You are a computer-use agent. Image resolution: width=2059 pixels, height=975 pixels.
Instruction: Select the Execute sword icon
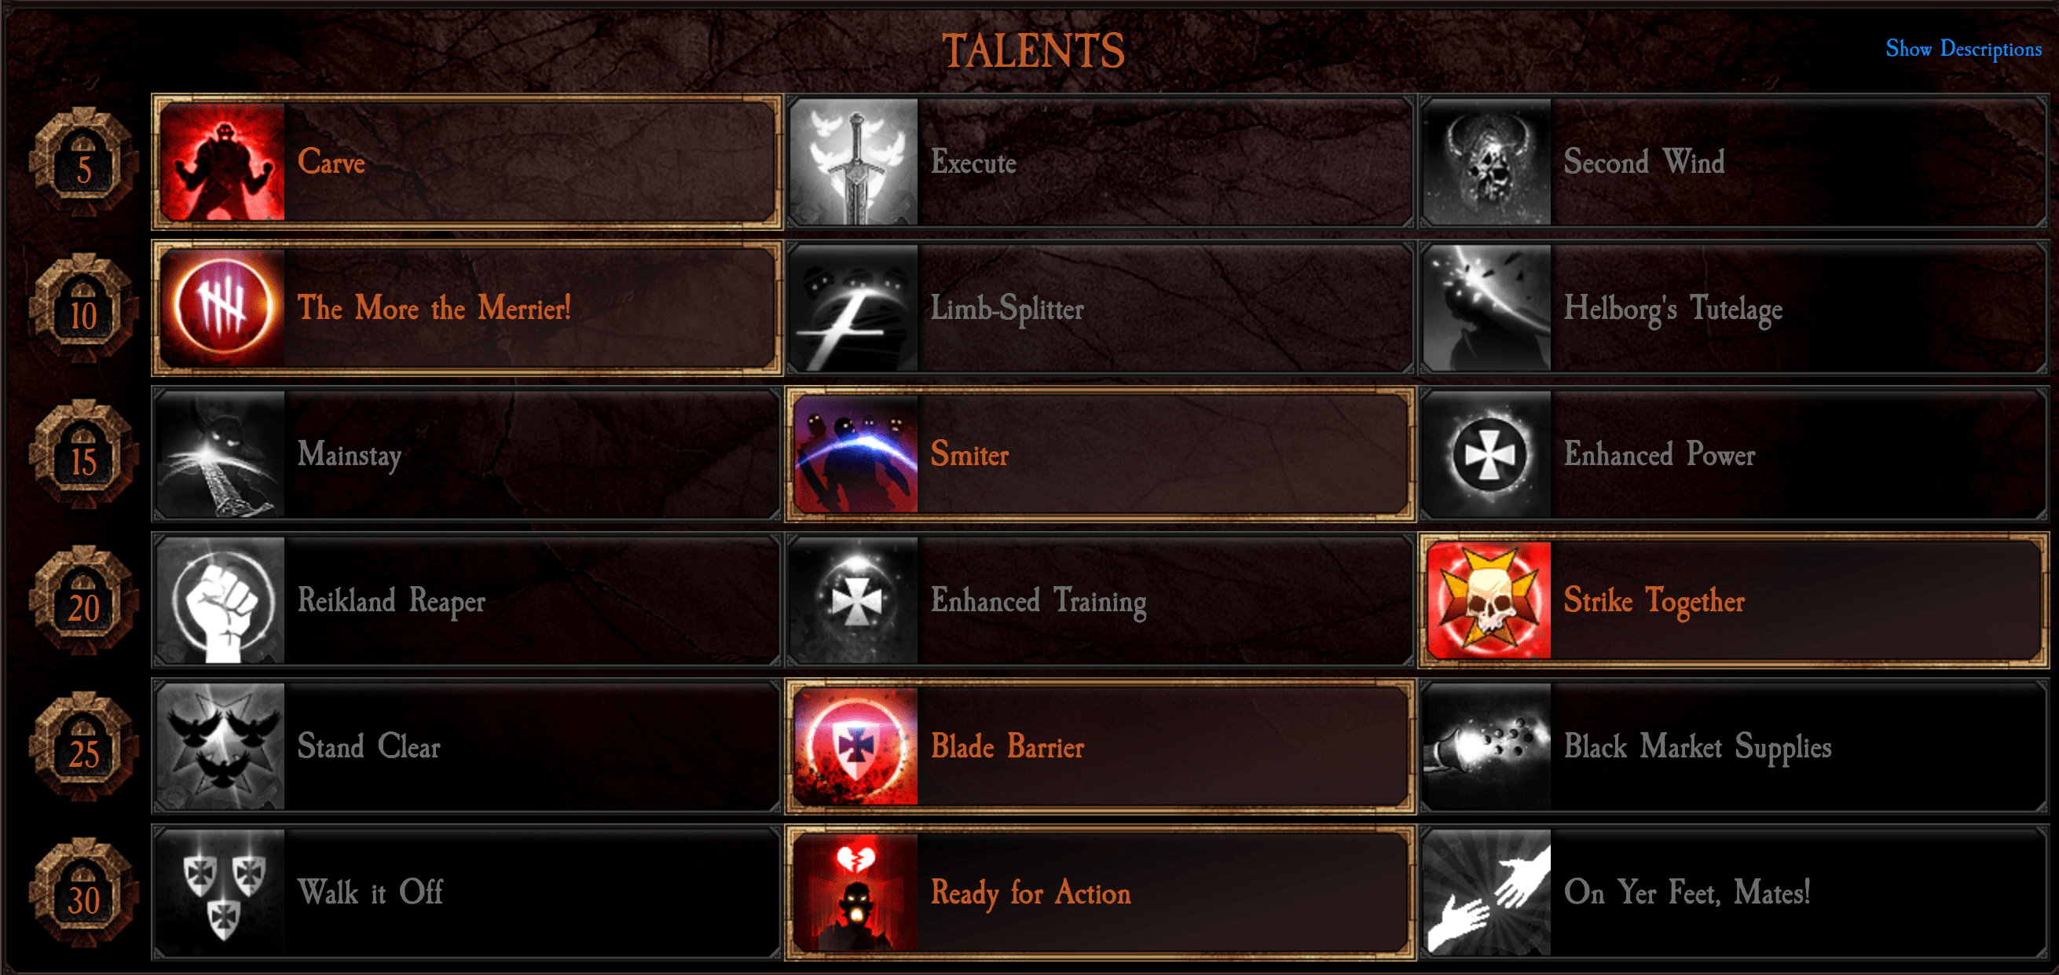tap(855, 162)
